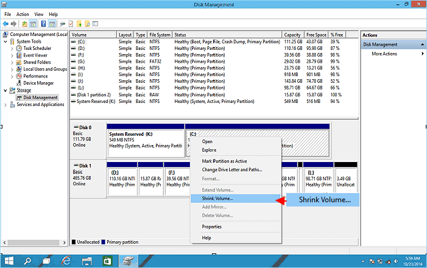Select Event Viewer in the sidebar
Image resolution: width=427 pixels, height=268 pixels.
(x=36, y=55)
